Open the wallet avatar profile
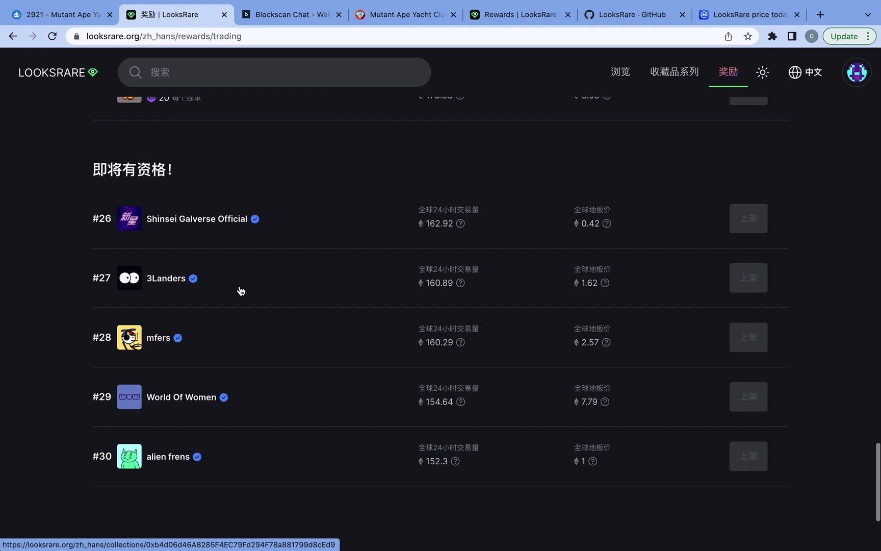Viewport: 881px width, 551px height. [857, 72]
